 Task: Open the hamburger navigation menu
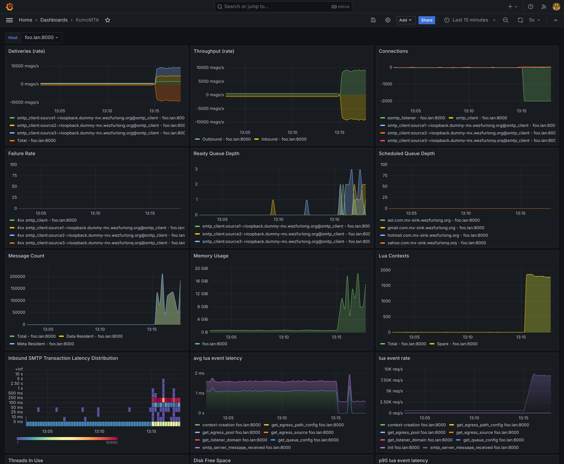[x=9, y=20]
